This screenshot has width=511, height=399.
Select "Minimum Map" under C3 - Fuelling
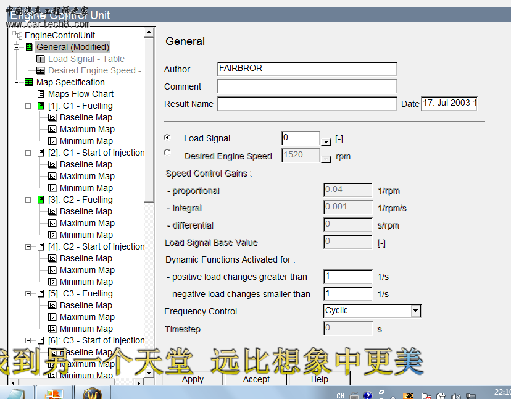(x=86, y=329)
